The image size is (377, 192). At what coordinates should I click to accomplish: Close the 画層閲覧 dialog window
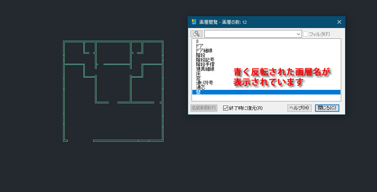click(x=339, y=22)
